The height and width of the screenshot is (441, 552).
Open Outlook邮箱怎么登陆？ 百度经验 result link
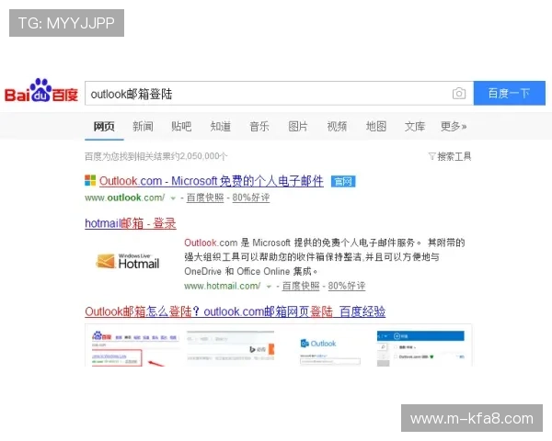pos(236,311)
